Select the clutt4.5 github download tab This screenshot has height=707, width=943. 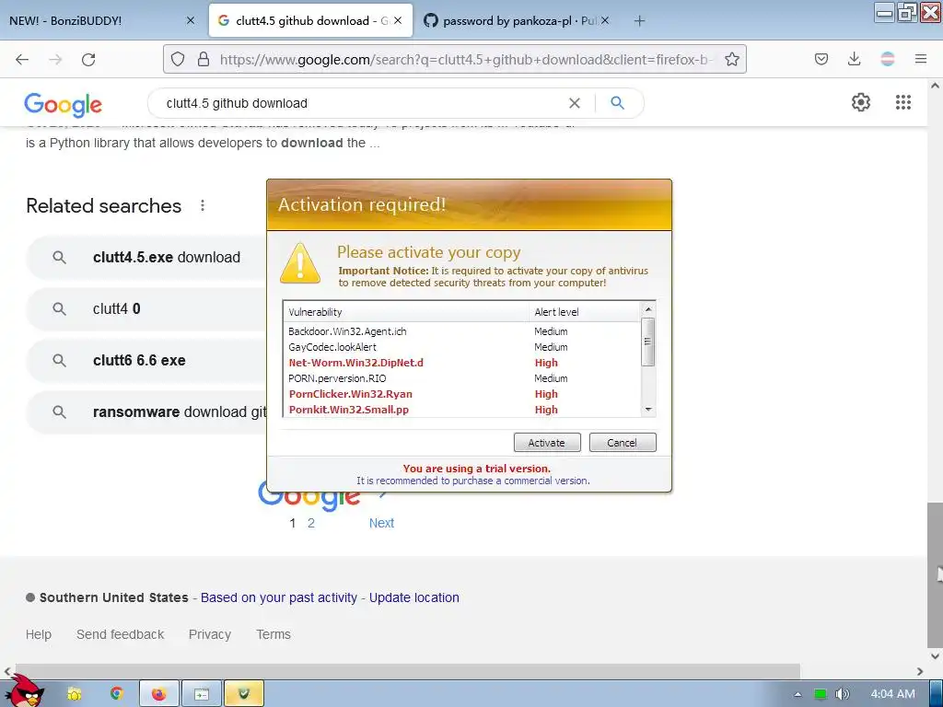(x=310, y=20)
